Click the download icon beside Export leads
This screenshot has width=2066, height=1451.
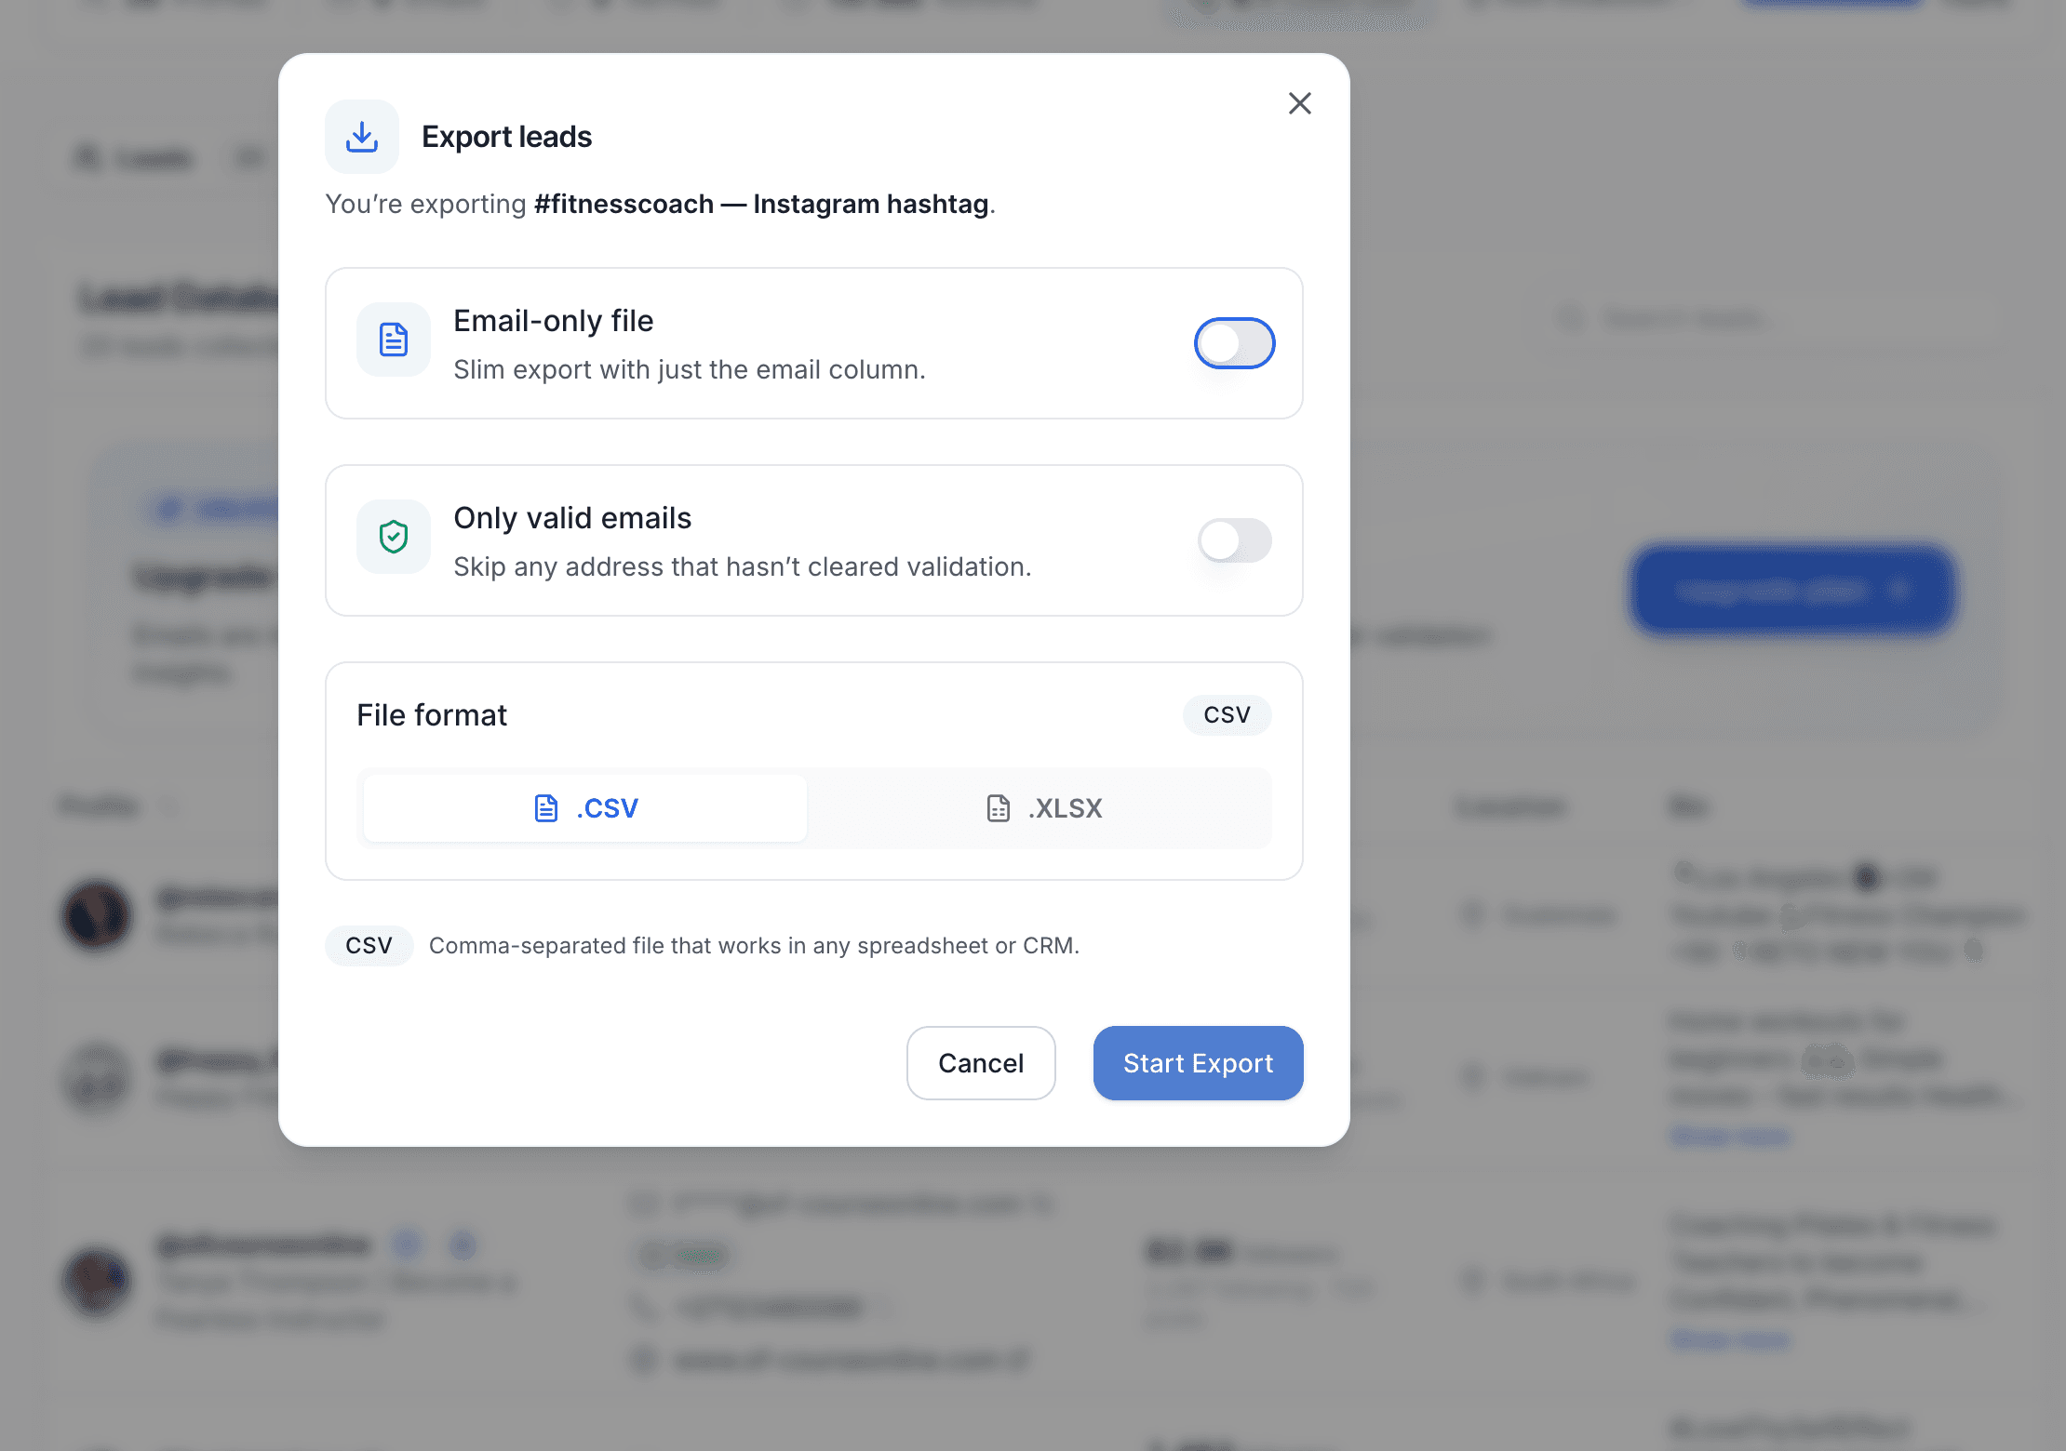tap(362, 137)
